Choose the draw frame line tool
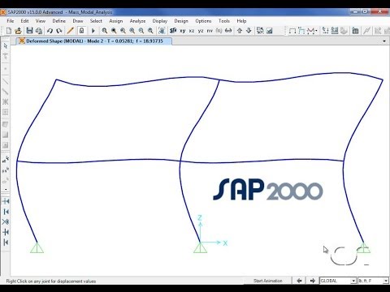Viewport: 390px width, 292px height. (x=6, y=81)
